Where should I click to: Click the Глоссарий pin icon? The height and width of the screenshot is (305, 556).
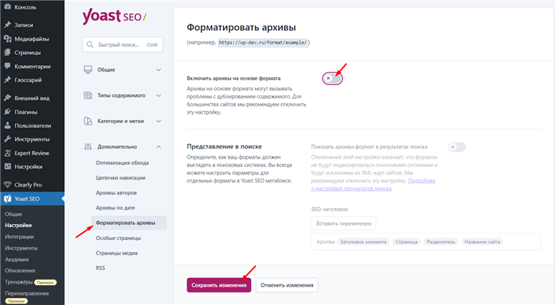(x=7, y=79)
